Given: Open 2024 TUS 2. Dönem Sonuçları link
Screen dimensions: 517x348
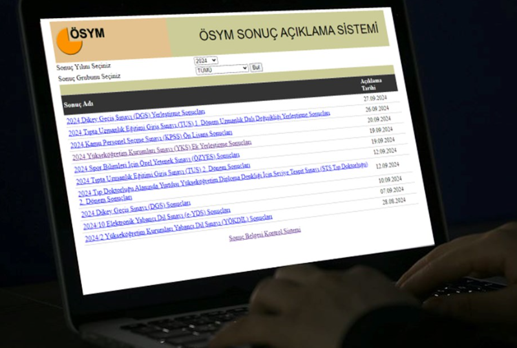Looking at the screenshot, I should coord(163,174).
